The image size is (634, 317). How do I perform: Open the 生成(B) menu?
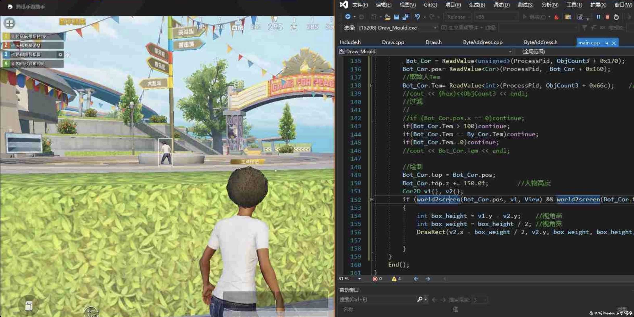[477, 5]
